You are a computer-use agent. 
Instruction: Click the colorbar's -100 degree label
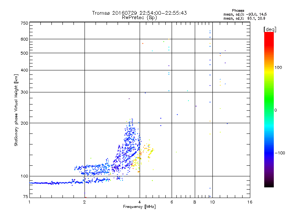click(x=280, y=153)
